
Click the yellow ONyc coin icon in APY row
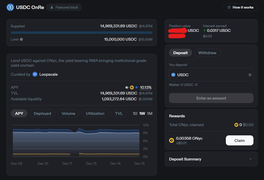click(x=132, y=87)
